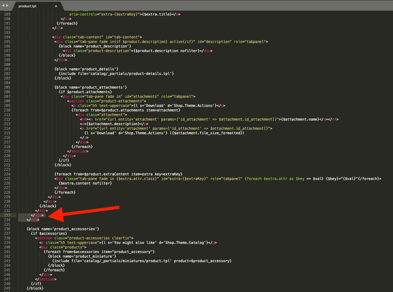393x292 pixels.
Task: Click {block name='product_description'} line
Action: tap(95, 46)
